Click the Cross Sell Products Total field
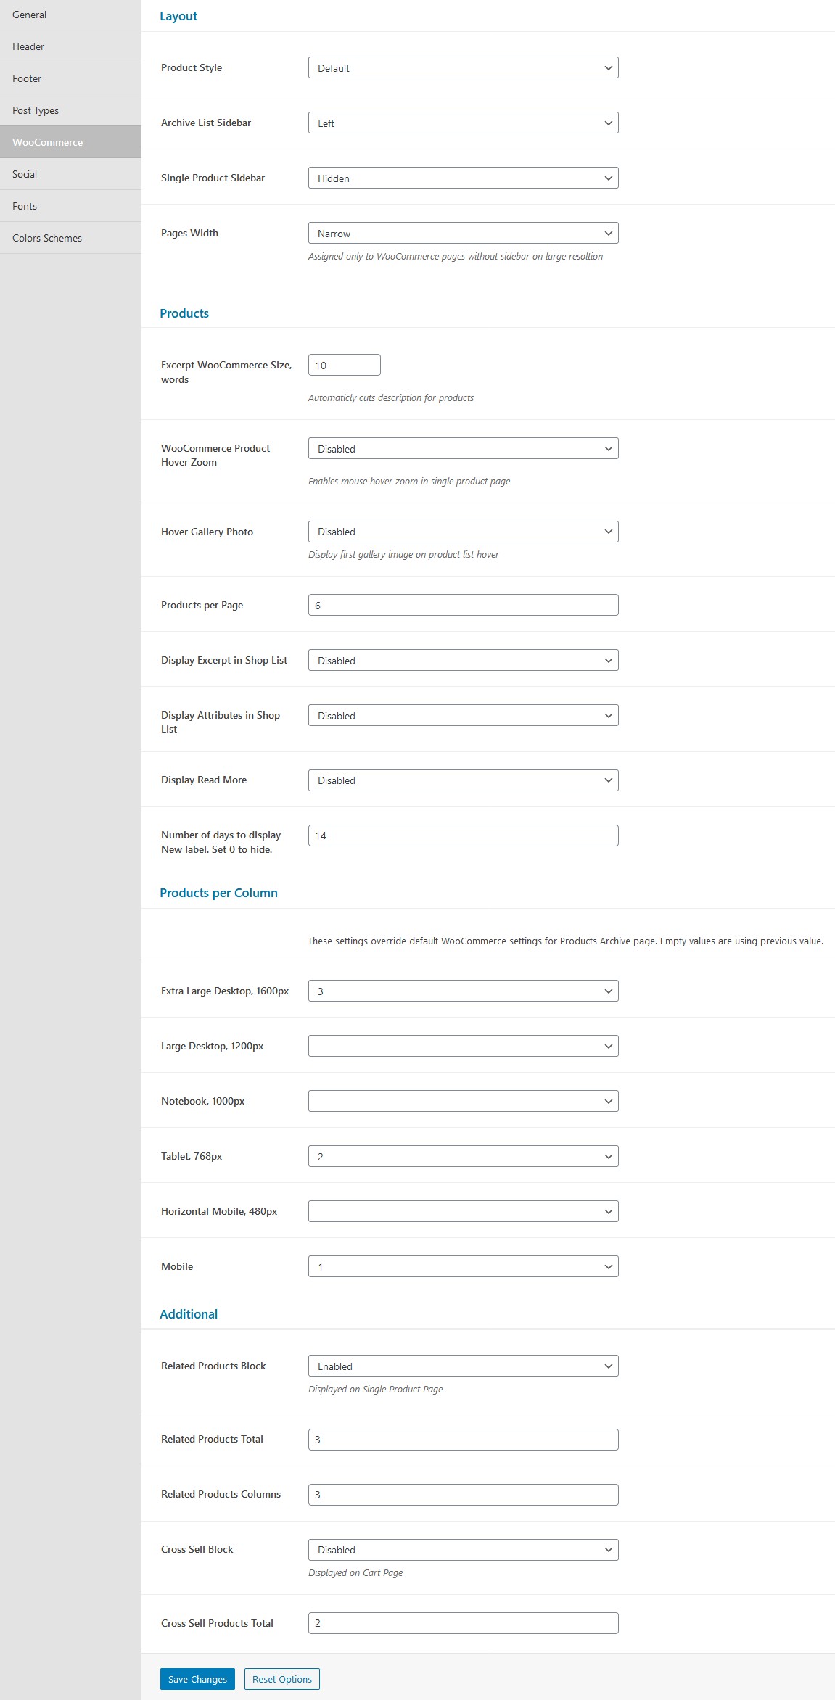The width and height of the screenshot is (835, 1700). tap(463, 1622)
